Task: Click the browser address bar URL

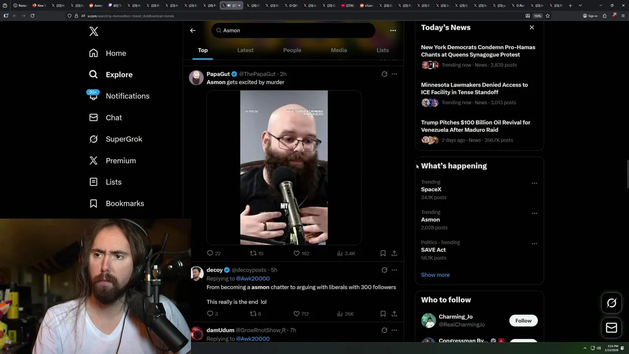Action: click(x=130, y=16)
